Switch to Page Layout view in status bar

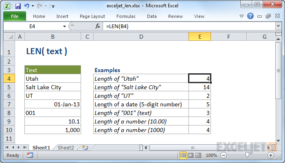pyautogui.click(x=191, y=155)
